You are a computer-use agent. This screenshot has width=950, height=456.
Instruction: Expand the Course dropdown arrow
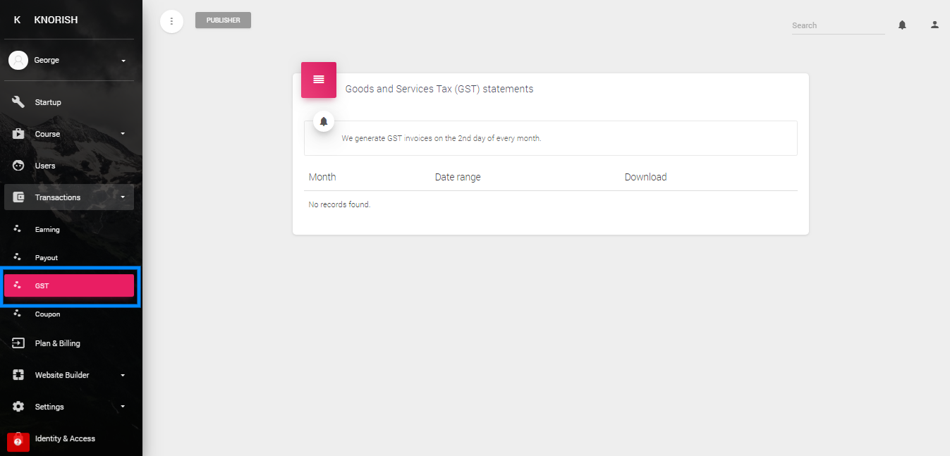point(123,134)
